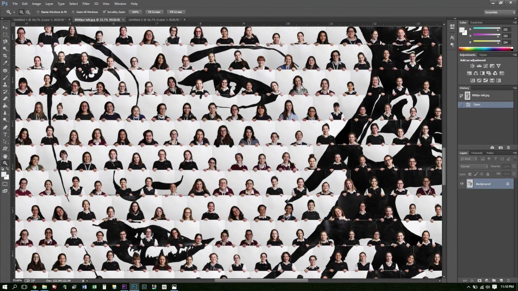The width and height of the screenshot is (518, 291).
Task: Add a Vibrance adjustment
Action: [x=499, y=66]
